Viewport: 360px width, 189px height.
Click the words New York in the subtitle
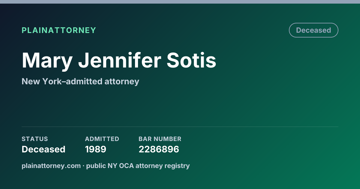(41, 81)
